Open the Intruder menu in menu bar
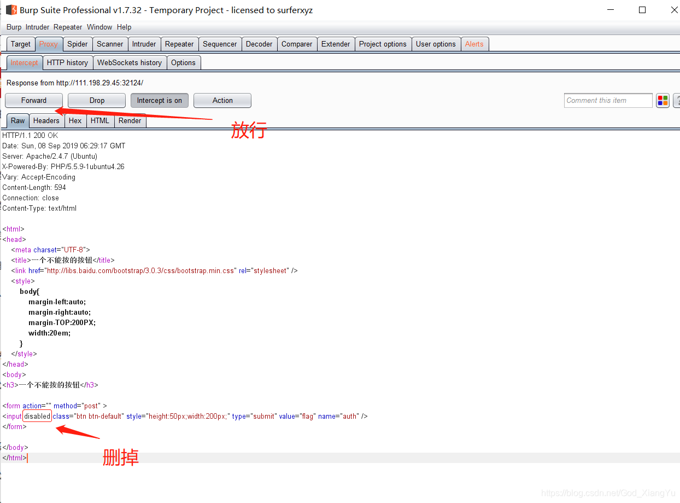Viewport: 680px width, 503px height. tap(37, 27)
